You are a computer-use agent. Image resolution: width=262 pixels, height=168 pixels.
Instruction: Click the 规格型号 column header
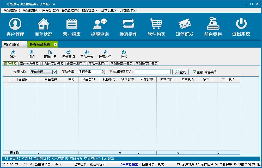(109, 80)
